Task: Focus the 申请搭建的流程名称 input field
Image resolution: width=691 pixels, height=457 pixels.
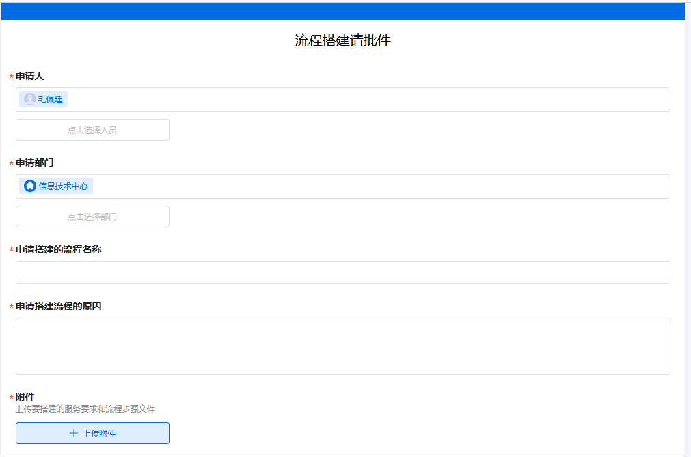Action: pos(342,273)
